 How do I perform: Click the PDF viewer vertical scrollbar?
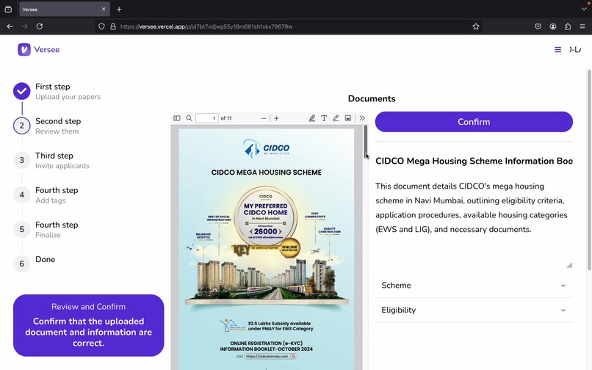[x=366, y=142]
